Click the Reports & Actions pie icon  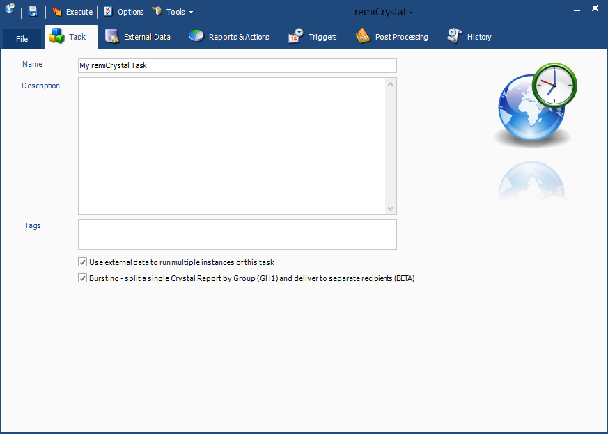[x=196, y=36]
